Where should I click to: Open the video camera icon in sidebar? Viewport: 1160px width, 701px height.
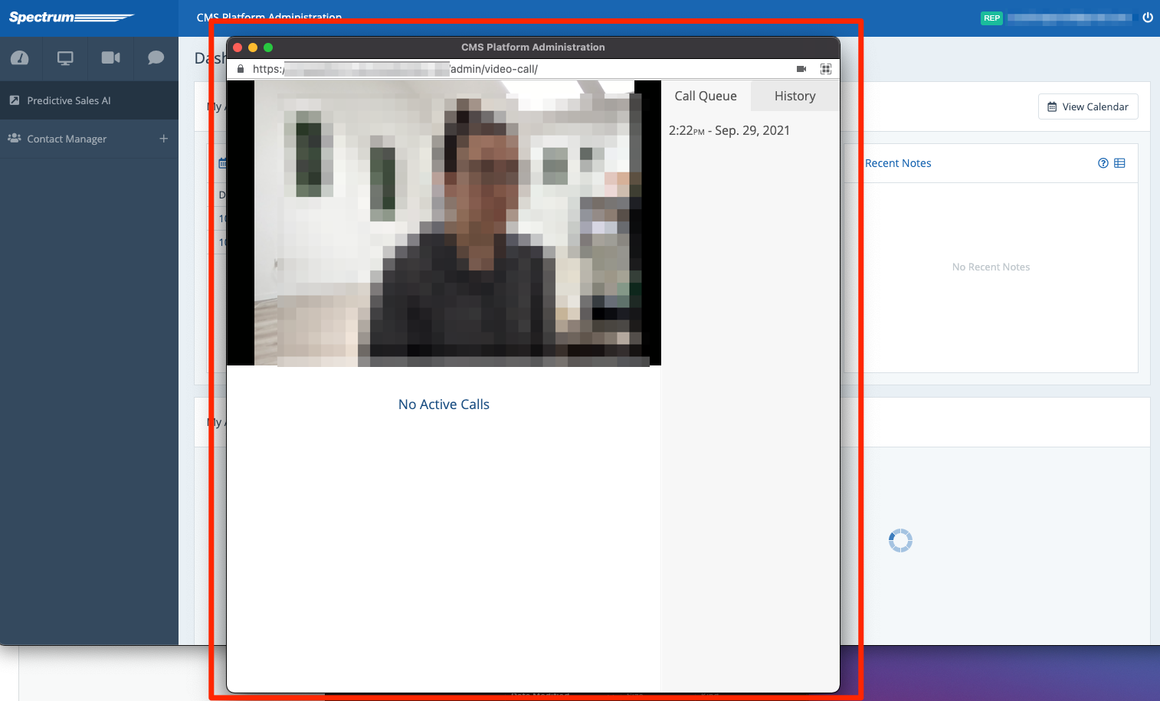[x=110, y=58]
